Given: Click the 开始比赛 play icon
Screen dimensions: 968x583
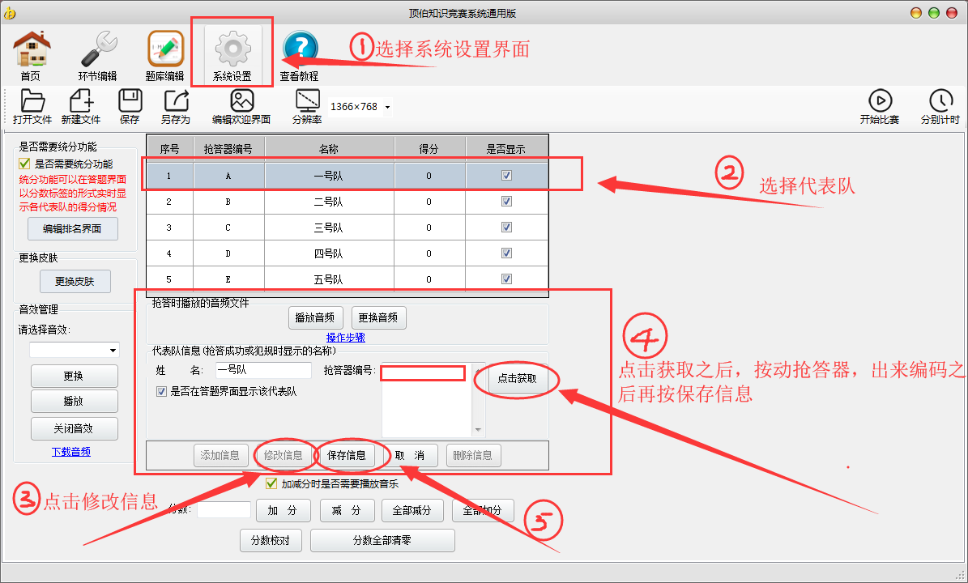Looking at the screenshot, I should click(880, 101).
